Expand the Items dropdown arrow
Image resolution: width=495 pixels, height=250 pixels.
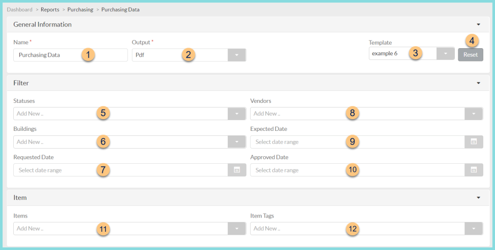(x=237, y=229)
